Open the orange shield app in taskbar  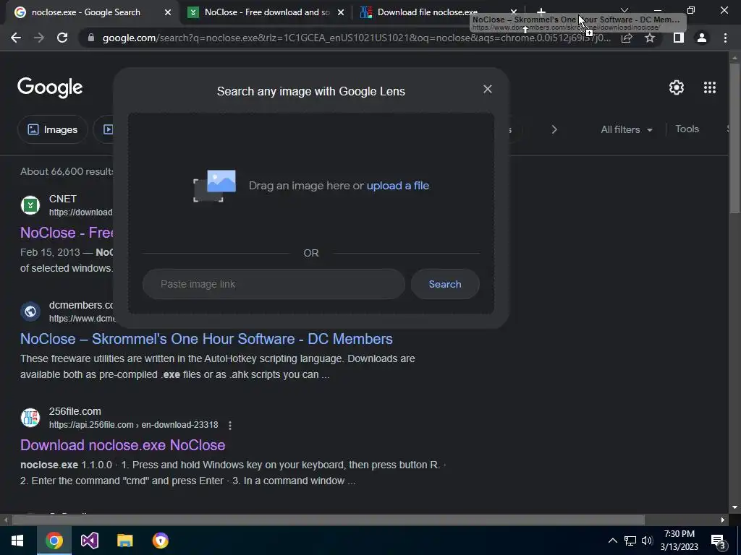point(160,541)
